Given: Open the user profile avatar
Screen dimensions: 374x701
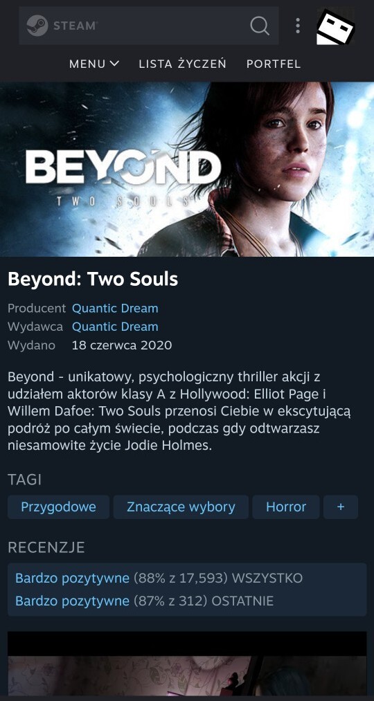Looking at the screenshot, I should click(335, 26).
